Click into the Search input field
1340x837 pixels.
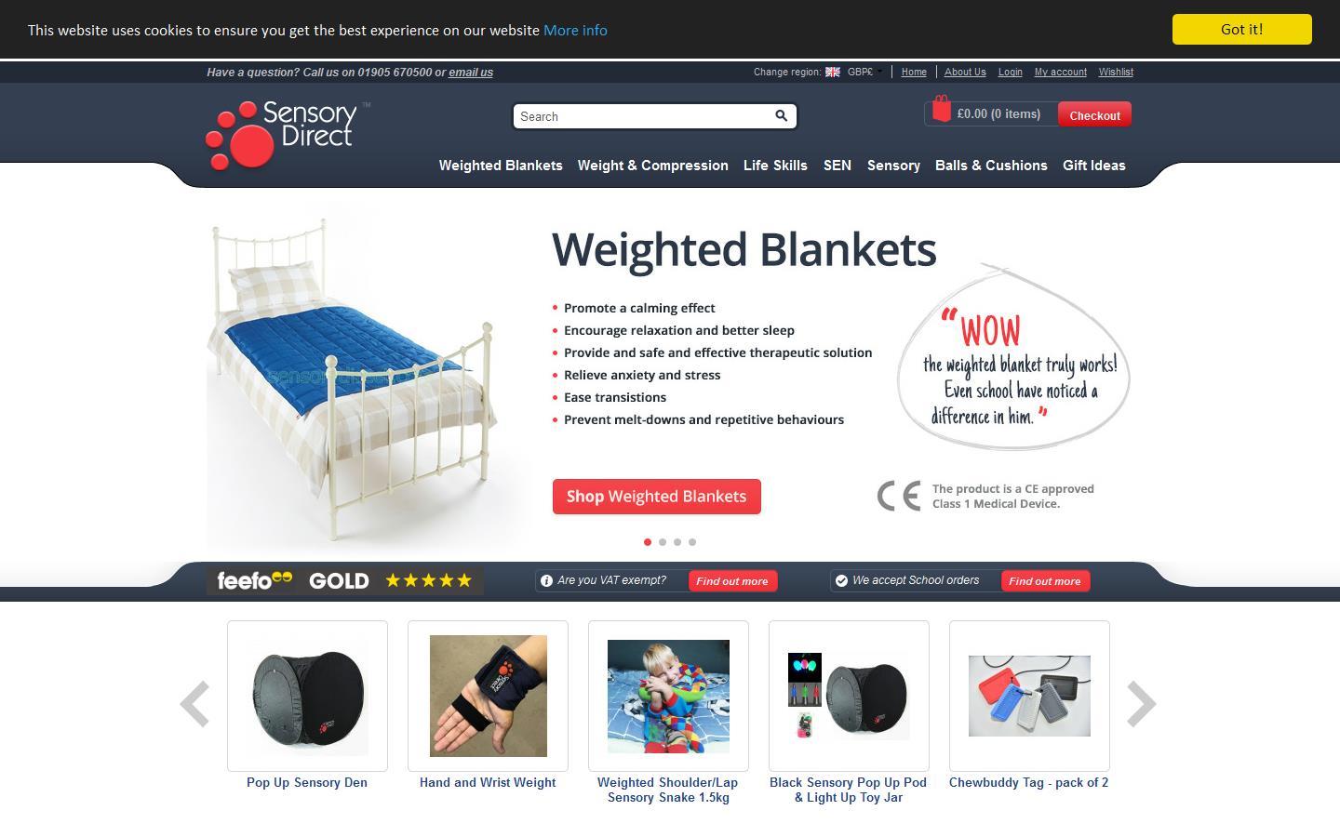coord(644,116)
